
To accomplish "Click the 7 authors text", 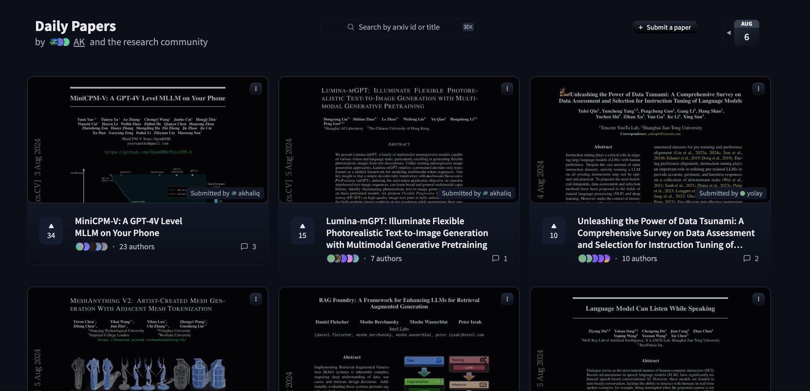I will pyautogui.click(x=386, y=259).
